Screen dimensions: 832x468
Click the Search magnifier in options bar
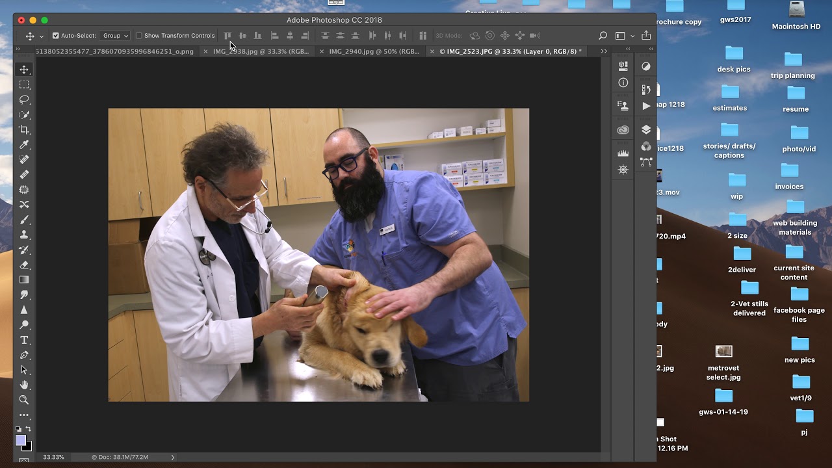(x=603, y=36)
